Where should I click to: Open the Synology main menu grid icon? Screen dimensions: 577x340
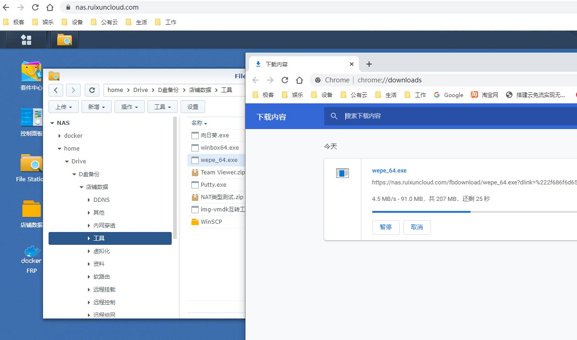point(26,40)
